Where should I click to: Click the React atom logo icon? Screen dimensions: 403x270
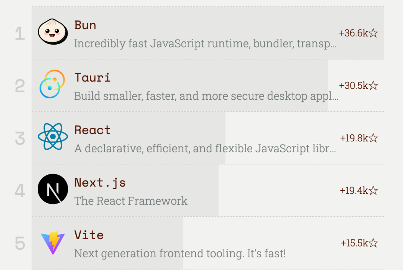tap(53, 137)
